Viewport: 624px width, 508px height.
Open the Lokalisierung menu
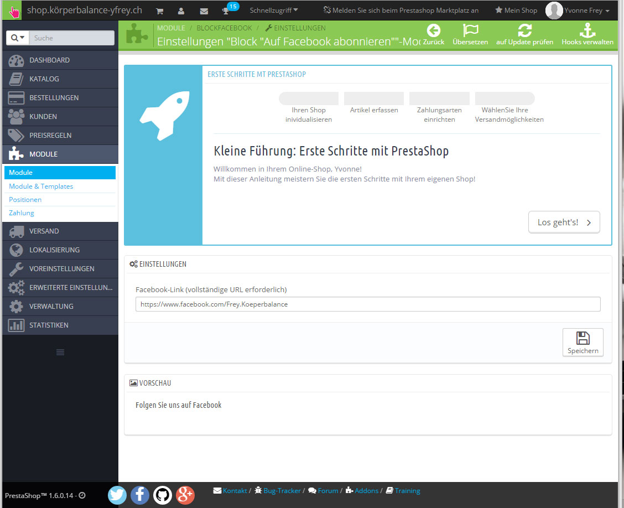pos(60,250)
